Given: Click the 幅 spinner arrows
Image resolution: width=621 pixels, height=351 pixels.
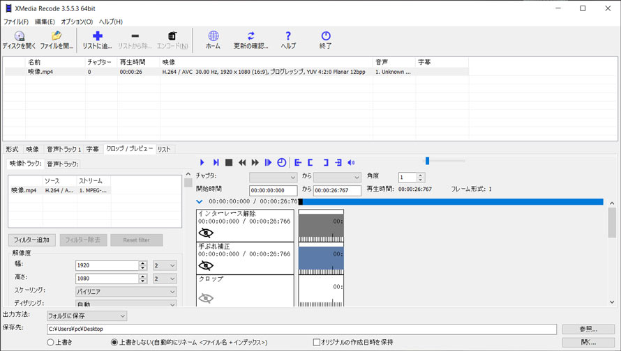Looking at the screenshot, I should coord(143,265).
